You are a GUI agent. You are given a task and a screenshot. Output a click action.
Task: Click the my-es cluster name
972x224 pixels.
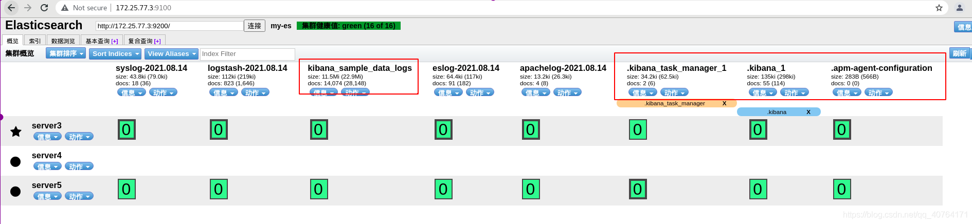[281, 26]
